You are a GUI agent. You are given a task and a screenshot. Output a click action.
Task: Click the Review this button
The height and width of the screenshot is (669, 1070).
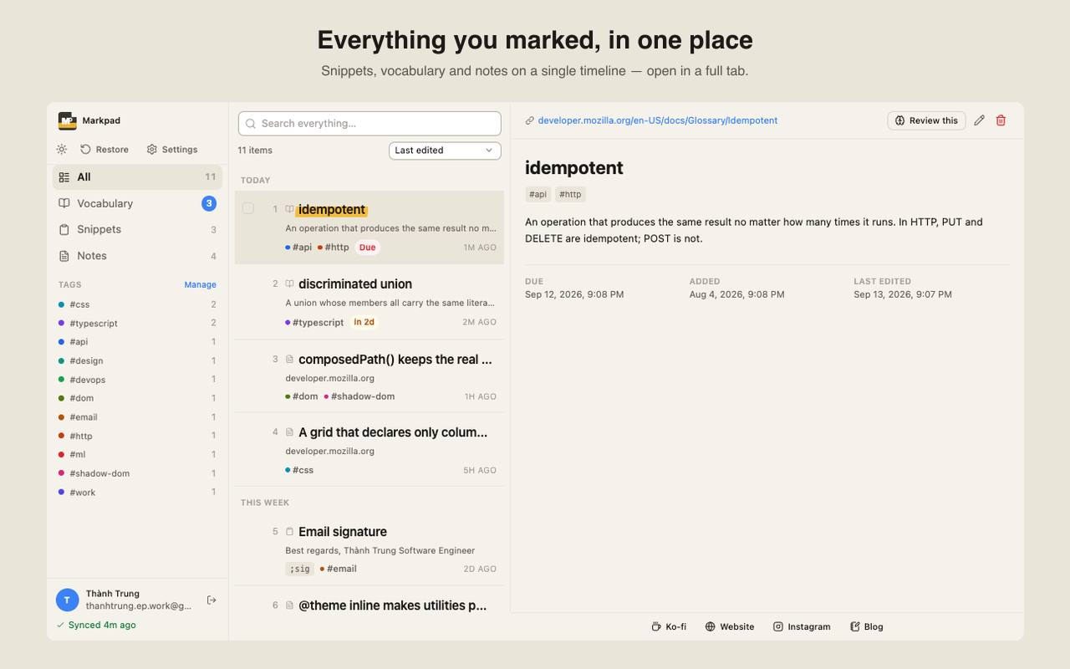(926, 120)
